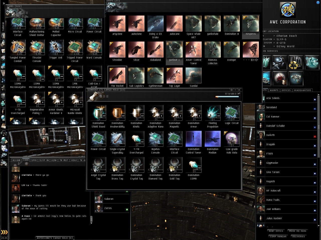Select the Logic Circuit in cargo hold

click(x=232, y=115)
